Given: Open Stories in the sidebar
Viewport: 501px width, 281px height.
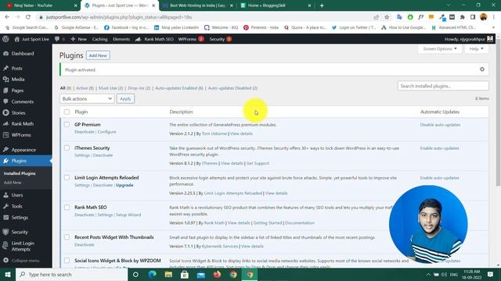Looking at the screenshot, I should 18,112.
